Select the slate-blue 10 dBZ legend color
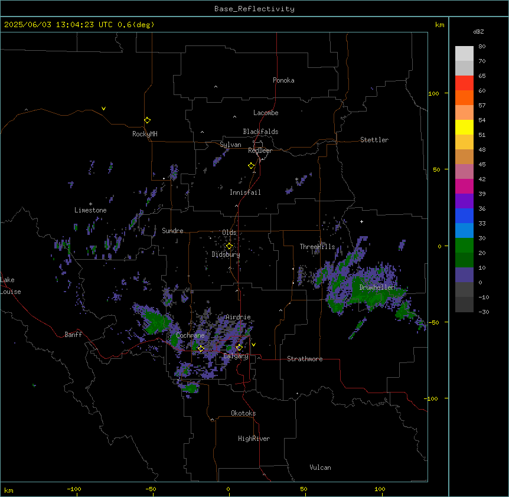 point(464,275)
